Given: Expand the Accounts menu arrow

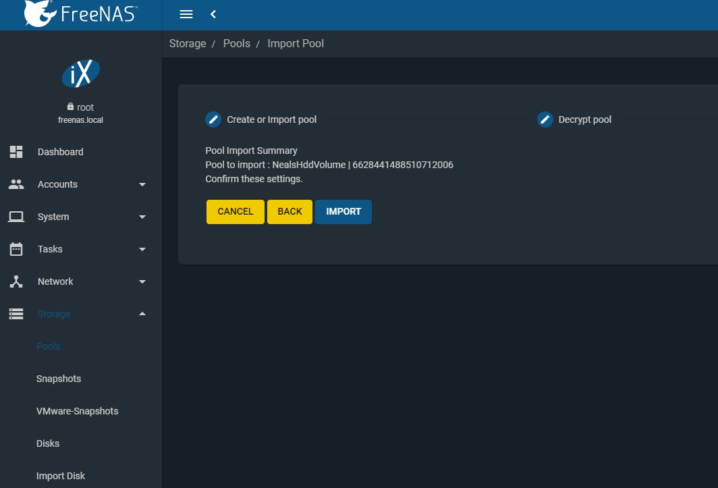Looking at the screenshot, I should pos(142,184).
